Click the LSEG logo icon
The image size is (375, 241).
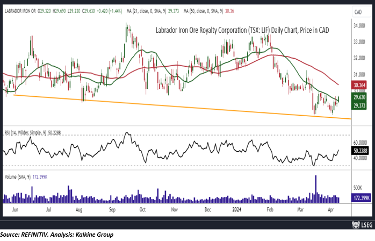[x=356, y=225]
